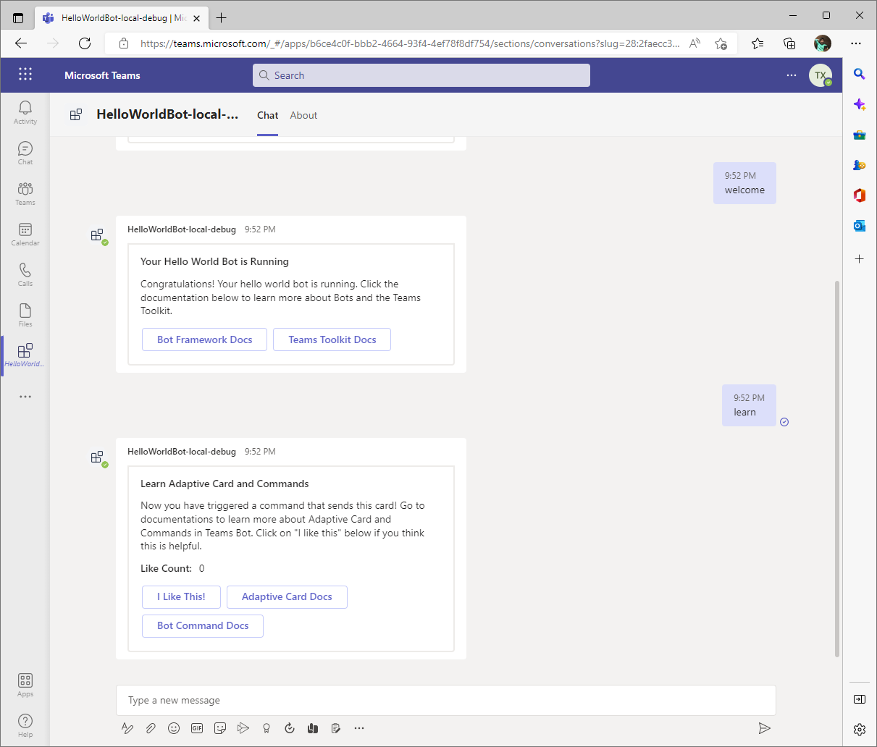Open Edge sidebar search icon
The height and width of the screenshot is (747, 877).
860,73
